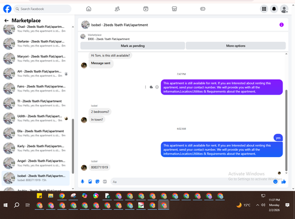
Task: Click the chat scroll-up arrow
Action: (x=286, y=54)
